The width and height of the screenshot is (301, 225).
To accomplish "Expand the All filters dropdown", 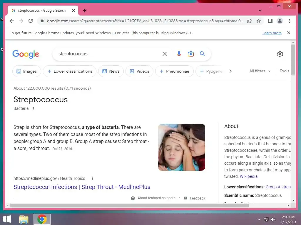I will pyautogui.click(x=260, y=71).
